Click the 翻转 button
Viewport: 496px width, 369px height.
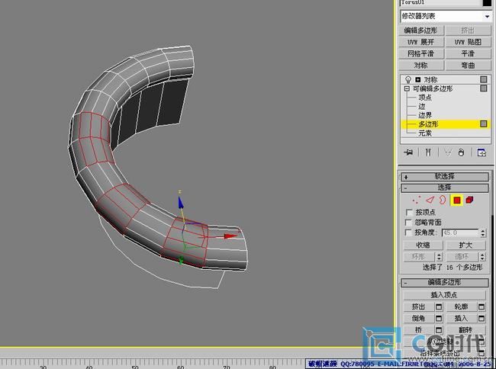click(465, 330)
